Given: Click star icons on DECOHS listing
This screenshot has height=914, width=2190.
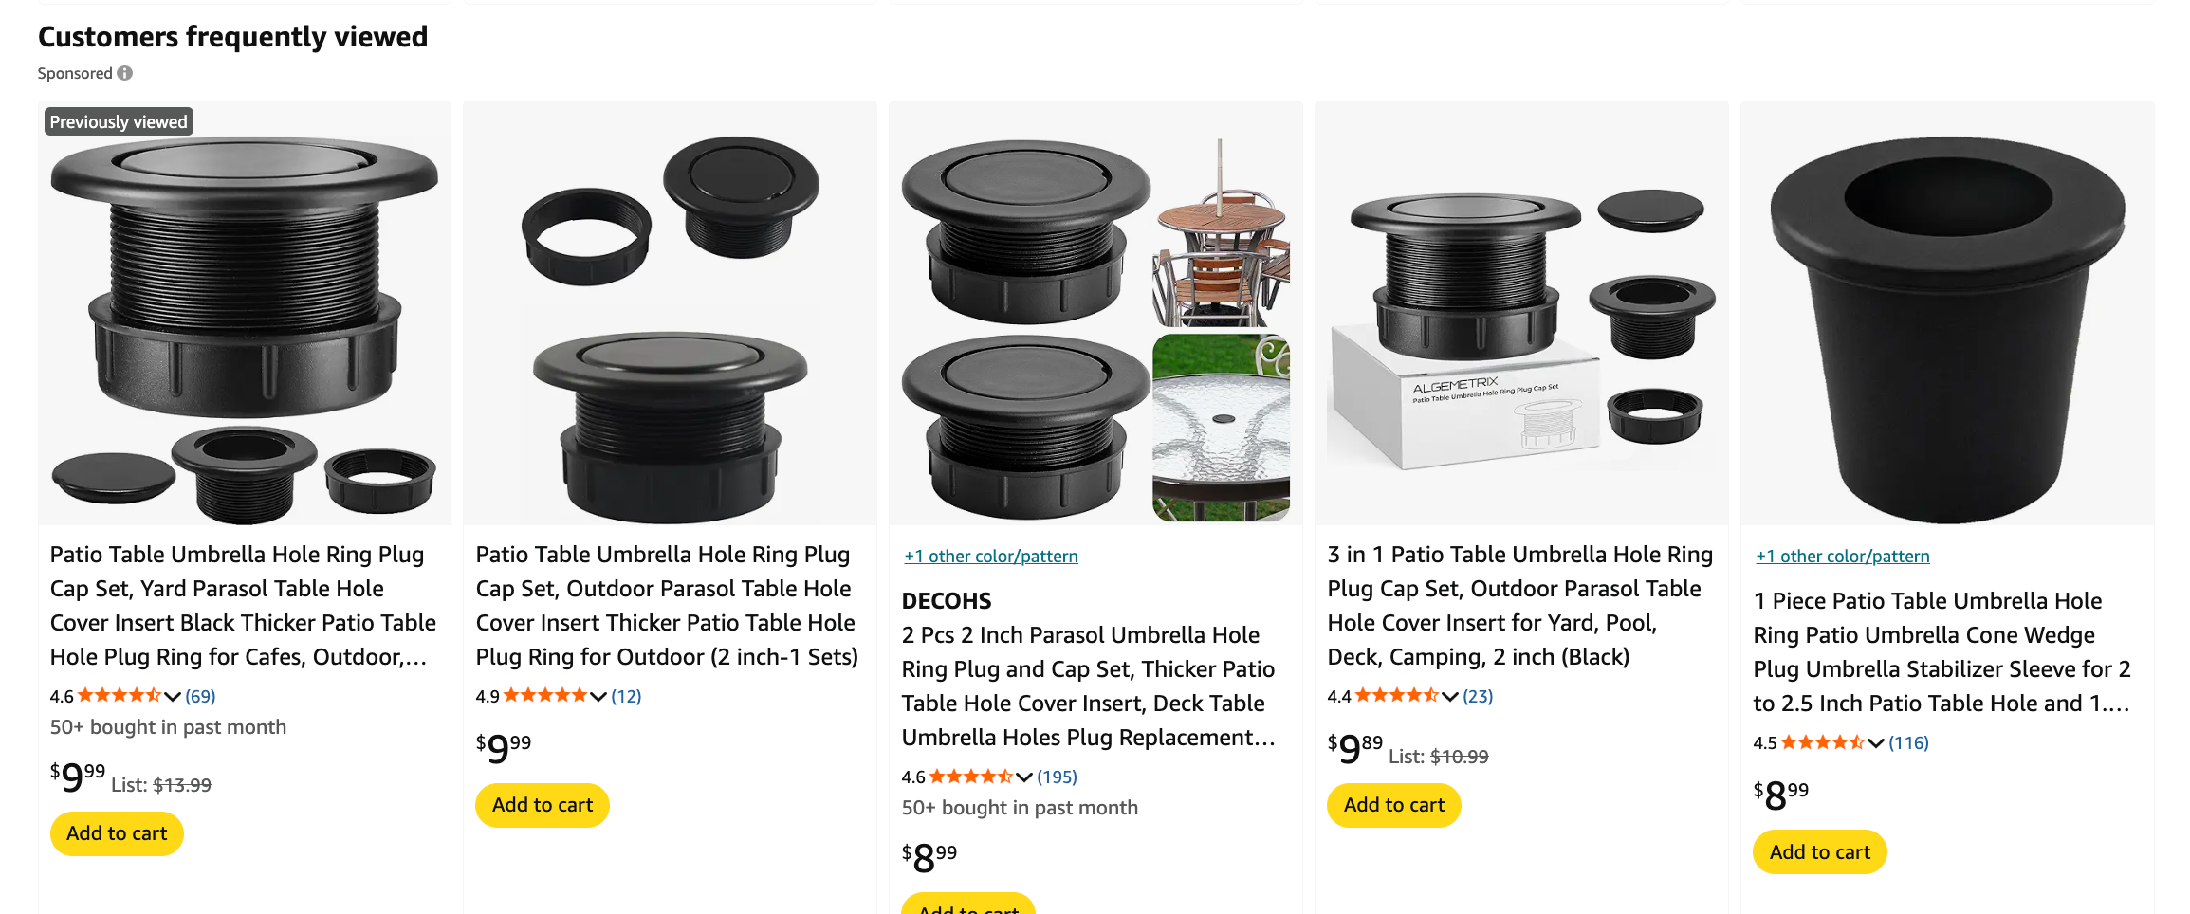Looking at the screenshot, I should [970, 777].
